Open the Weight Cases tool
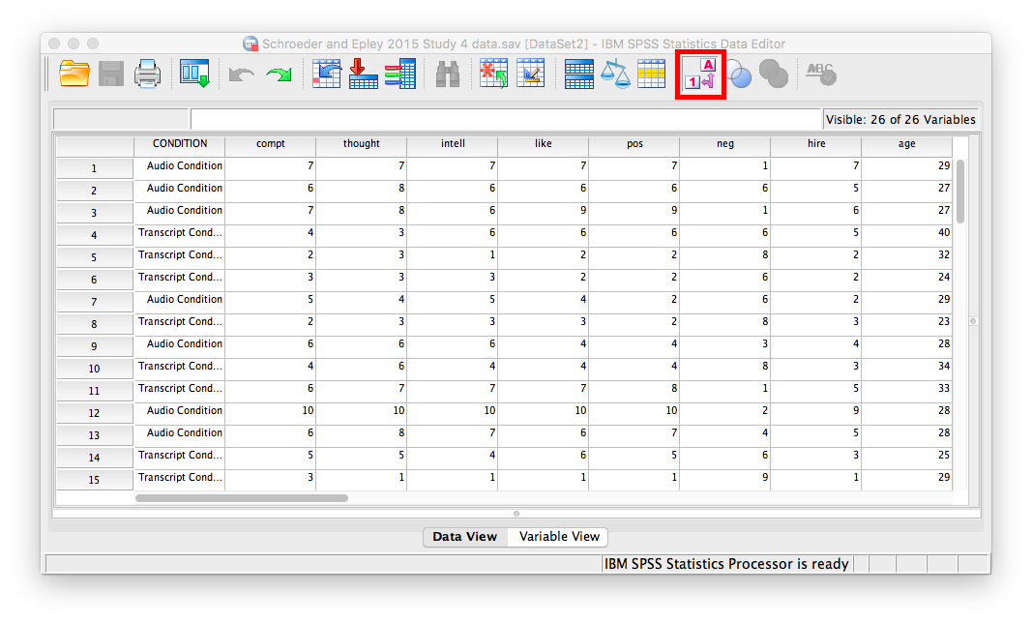This screenshot has height=623, width=1032. point(616,74)
